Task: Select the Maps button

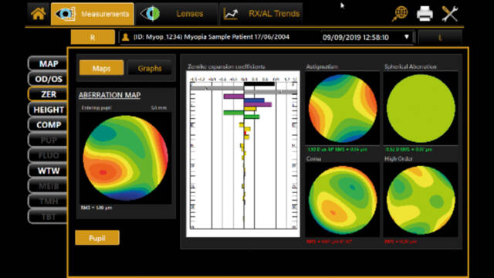Action: coord(101,68)
